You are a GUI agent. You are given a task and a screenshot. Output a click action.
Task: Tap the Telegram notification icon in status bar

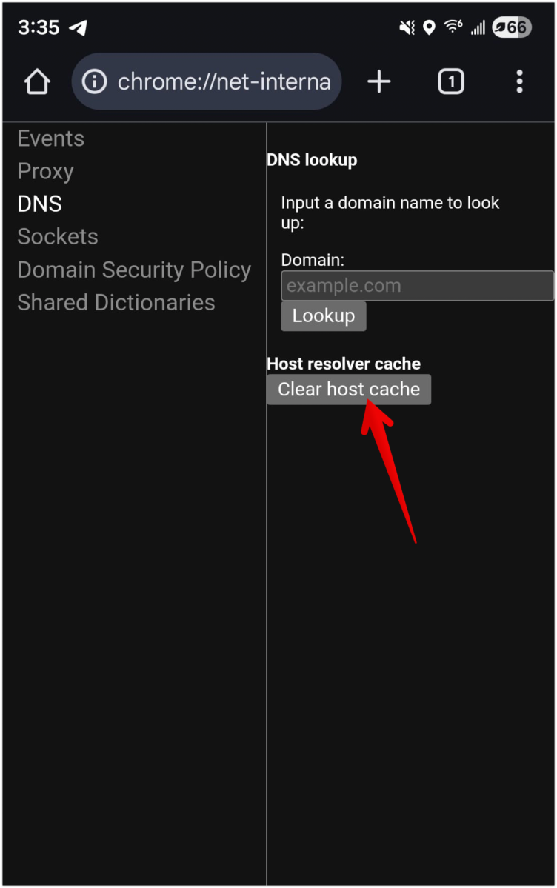click(79, 27)
